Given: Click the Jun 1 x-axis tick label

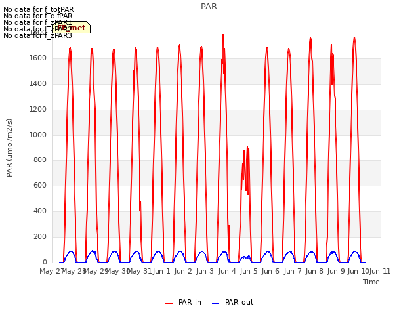Looking at the screenshot, I should click(x=161, y=271).
